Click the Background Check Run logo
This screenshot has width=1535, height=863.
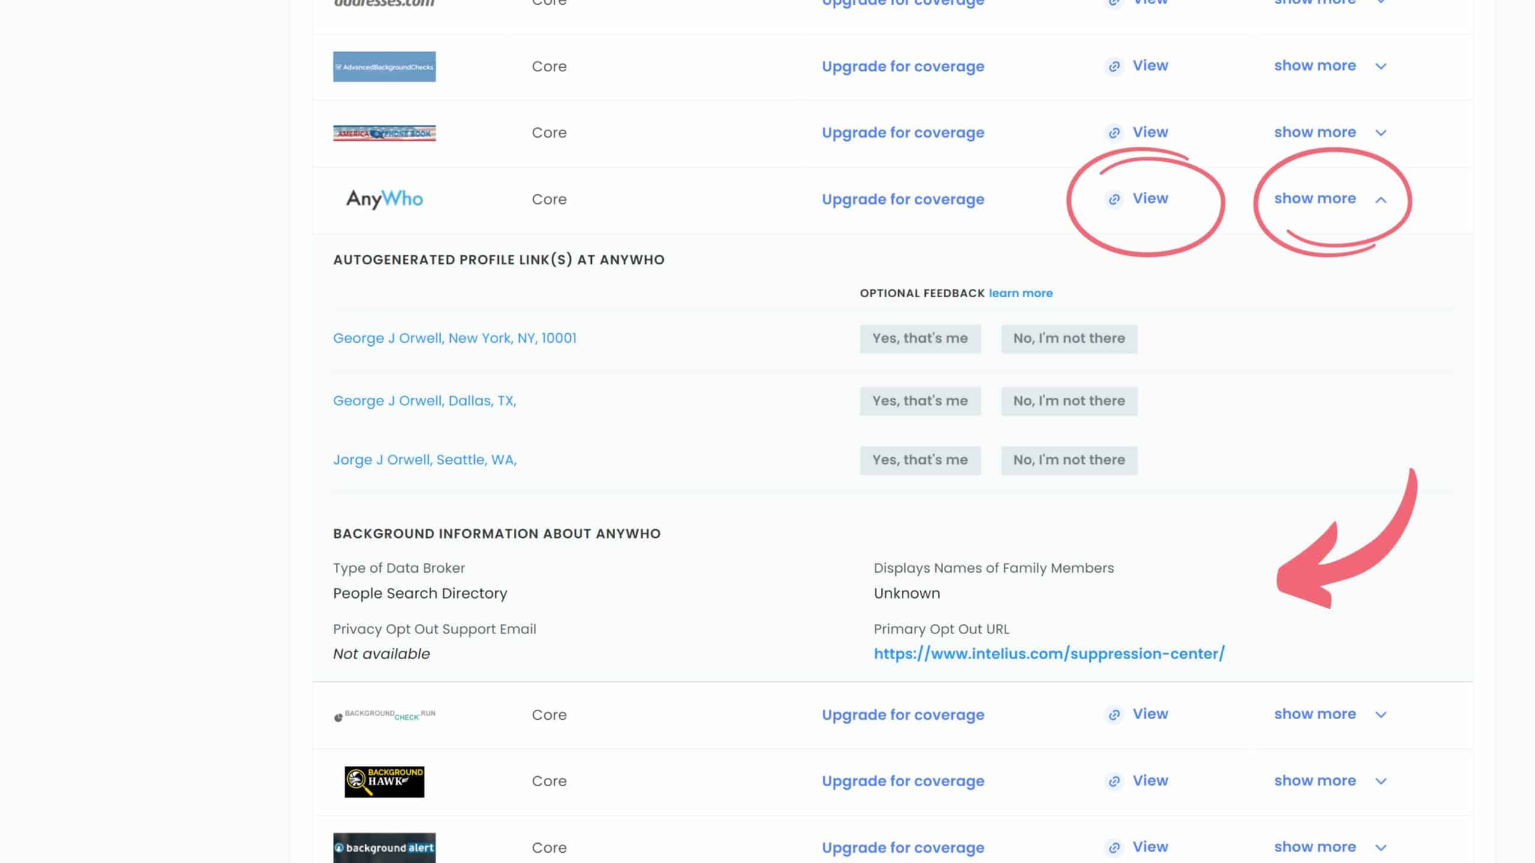(x=384, y=715)
